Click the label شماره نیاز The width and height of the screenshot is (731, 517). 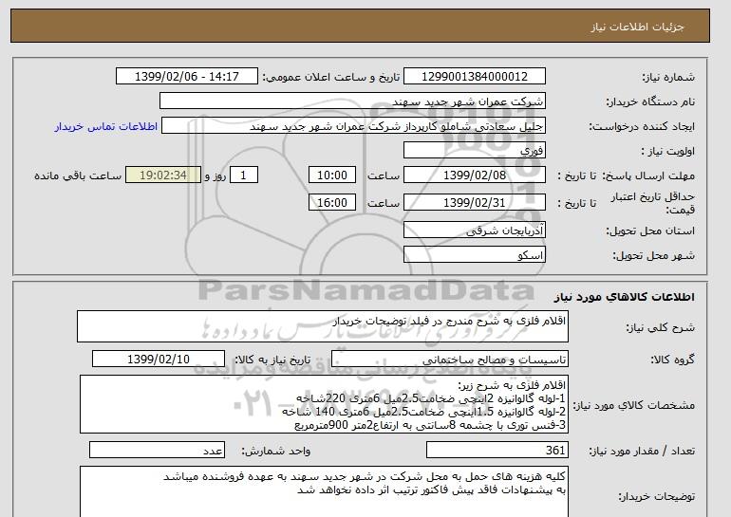coord(668,77)
